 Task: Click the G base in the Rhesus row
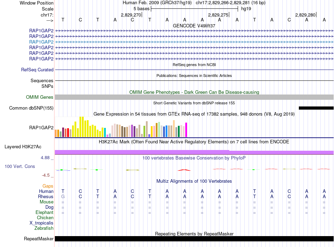63,196
